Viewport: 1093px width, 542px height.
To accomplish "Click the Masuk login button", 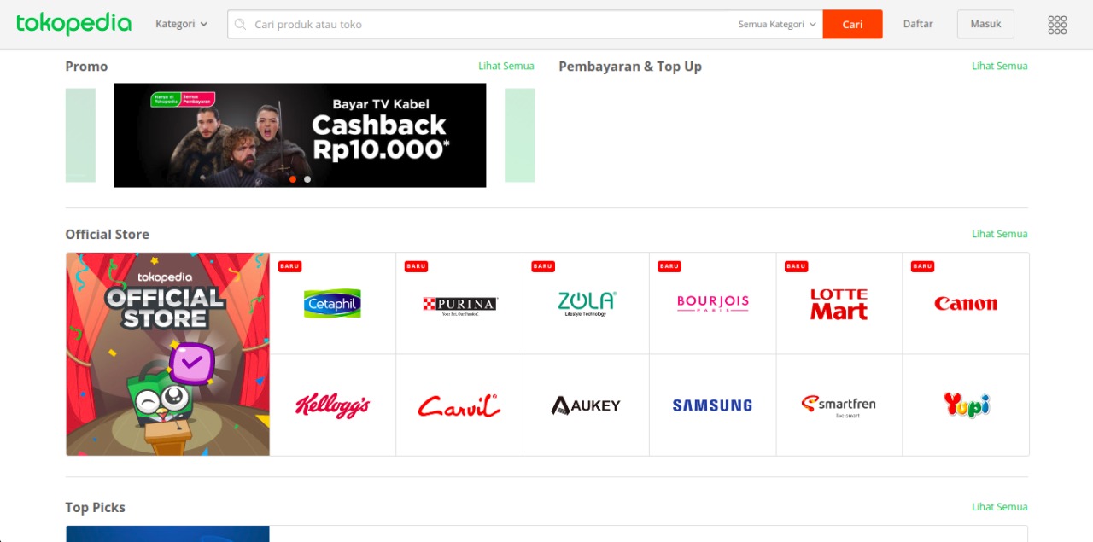I will click(985, 24).
